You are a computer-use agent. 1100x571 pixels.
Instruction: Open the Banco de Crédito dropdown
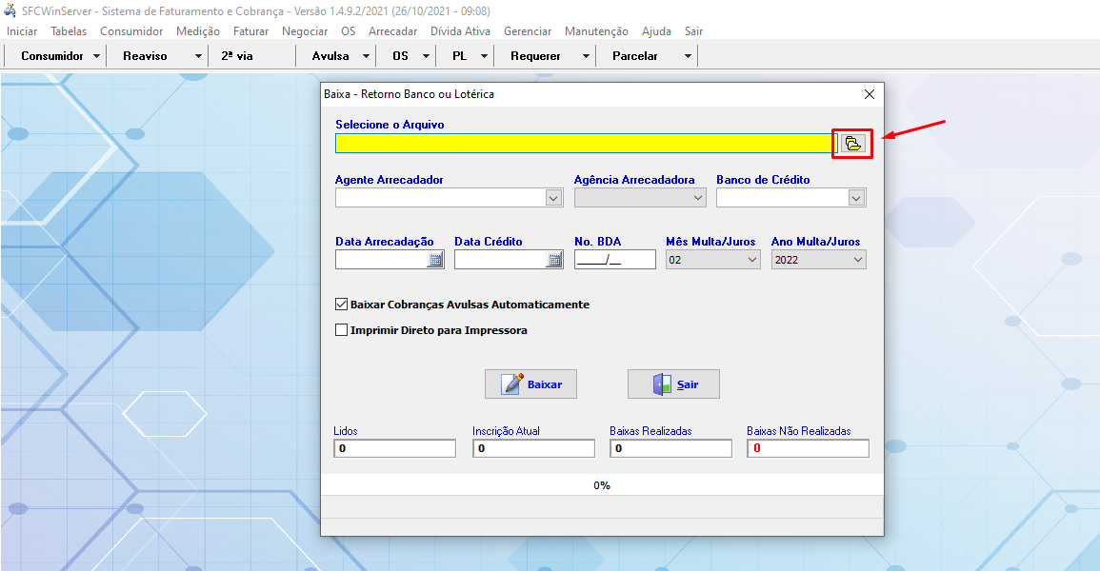tap(856, 198)
